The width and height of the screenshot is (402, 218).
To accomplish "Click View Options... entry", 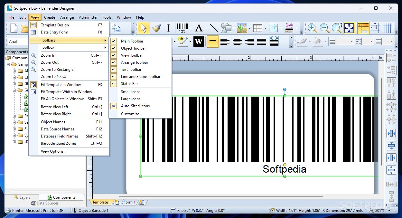I will coord(69,151).
